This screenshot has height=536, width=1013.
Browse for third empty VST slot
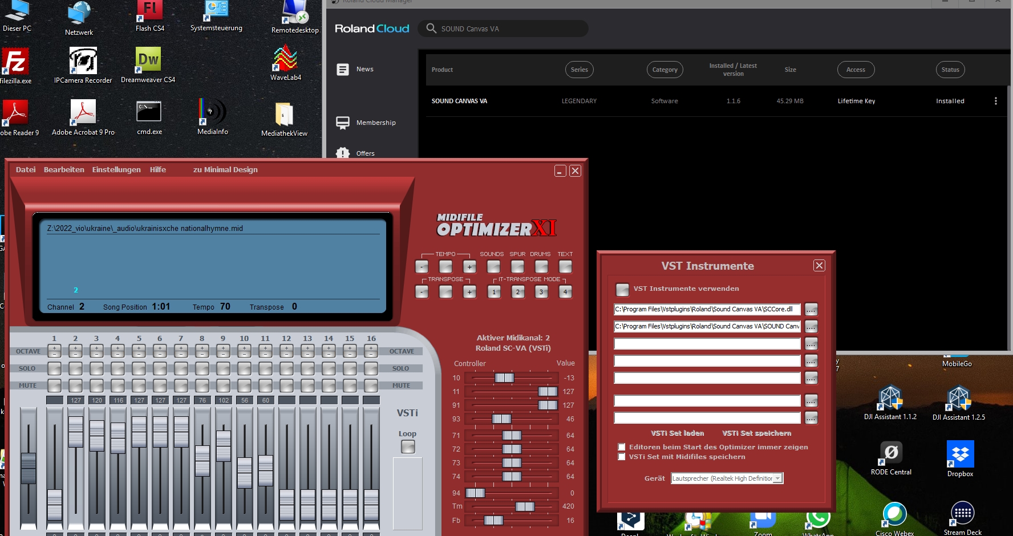(x=811, y=344)
